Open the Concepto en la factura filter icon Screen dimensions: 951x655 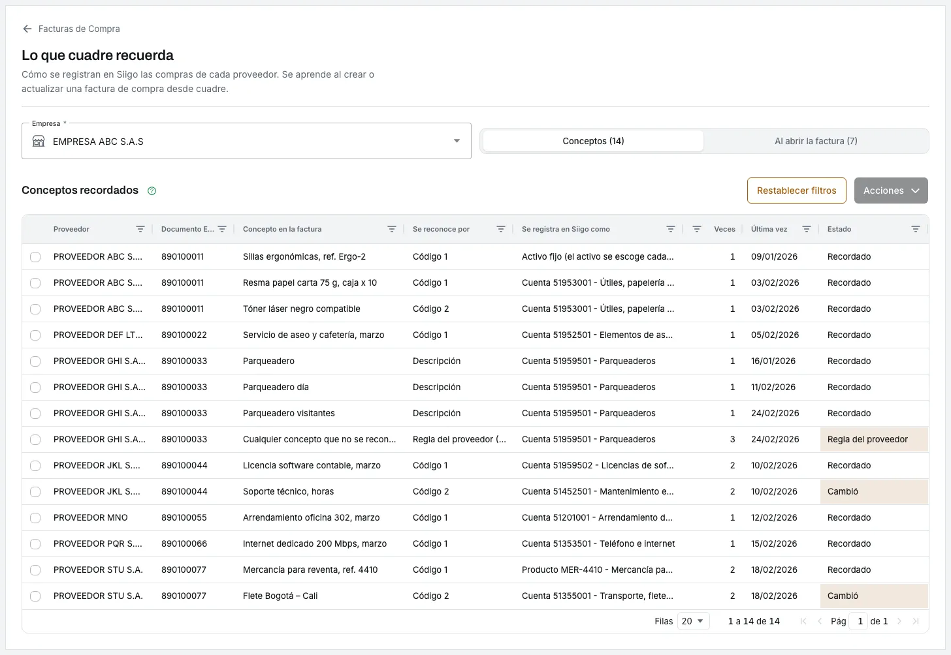[x=392, y=229]
